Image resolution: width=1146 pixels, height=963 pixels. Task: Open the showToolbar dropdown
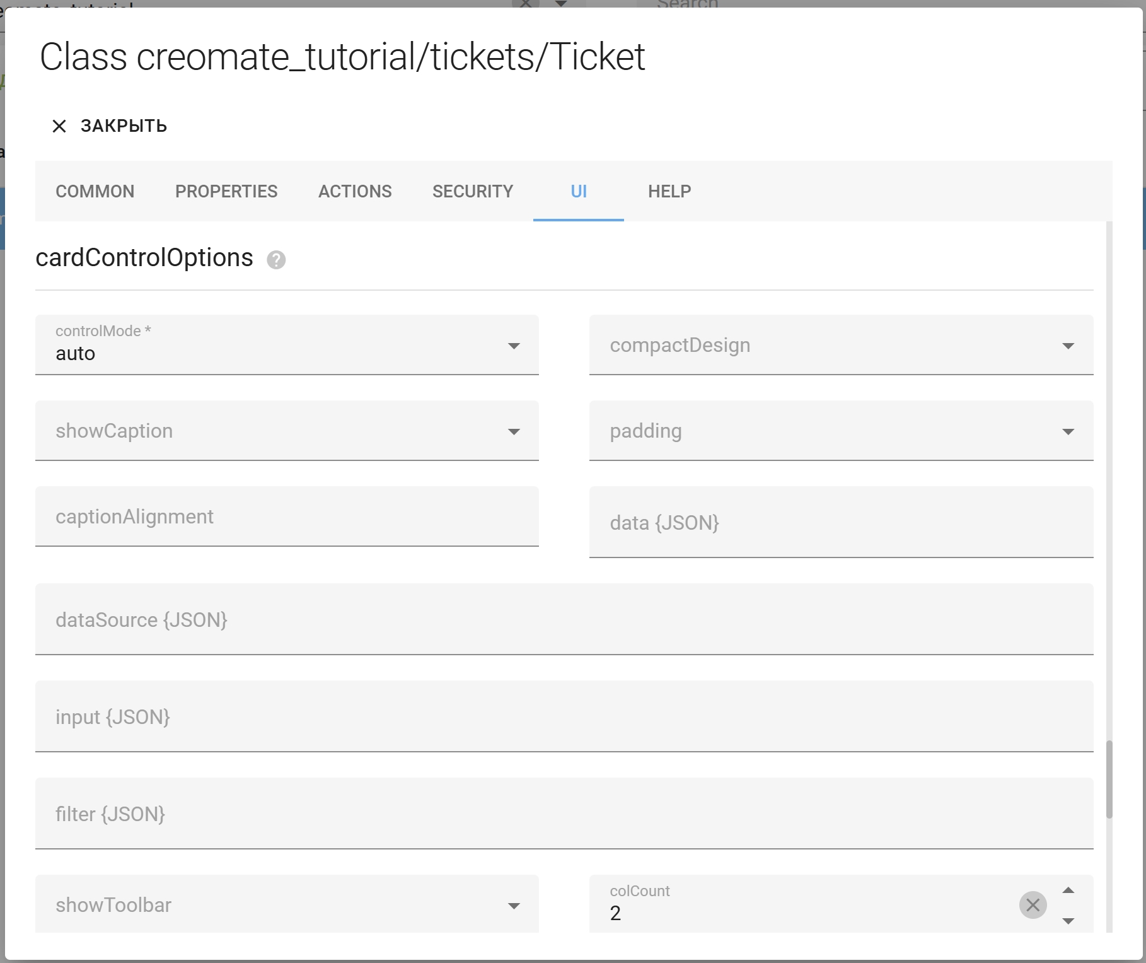514,906
